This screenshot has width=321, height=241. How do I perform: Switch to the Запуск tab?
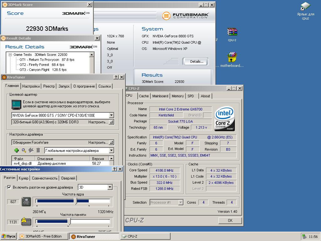(64, 86)
